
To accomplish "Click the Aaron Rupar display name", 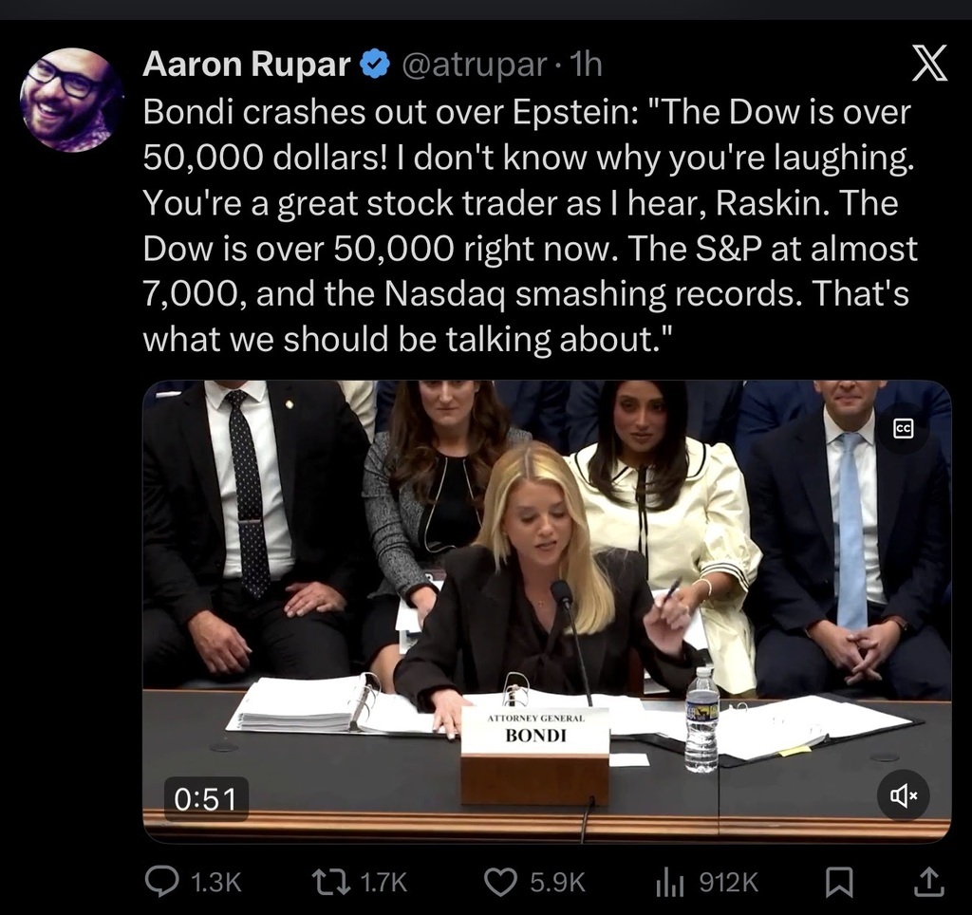I will 247,64.
